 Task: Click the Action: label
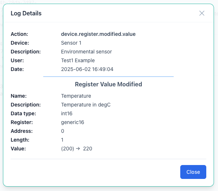[x=19, y=34]
